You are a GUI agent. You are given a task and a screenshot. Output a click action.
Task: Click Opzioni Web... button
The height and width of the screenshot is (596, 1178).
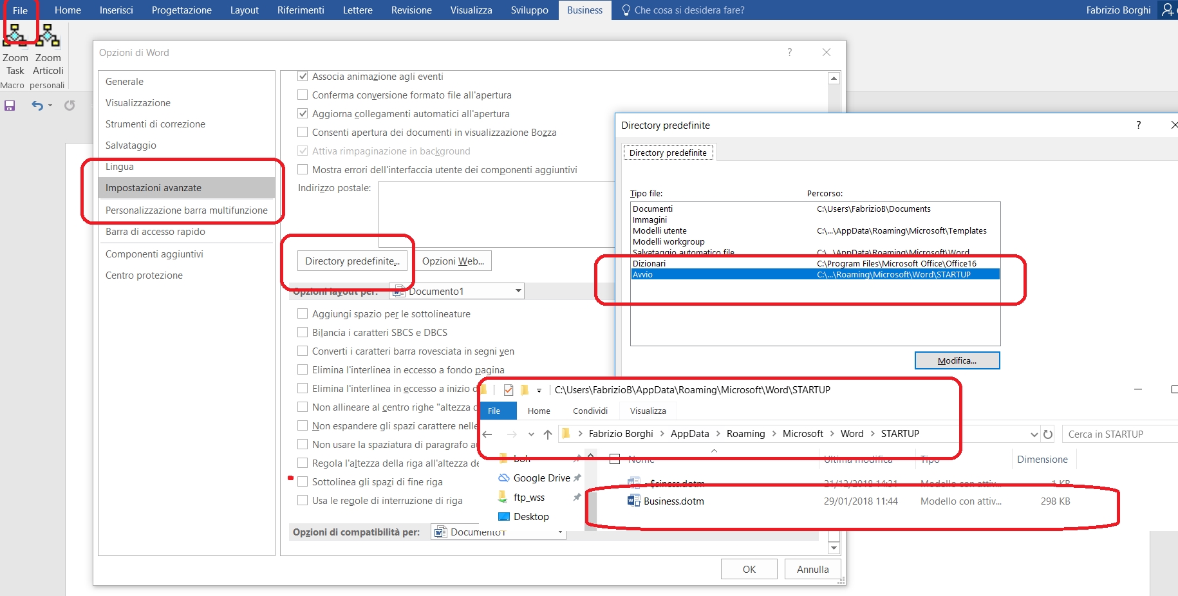tap(453, 261)
